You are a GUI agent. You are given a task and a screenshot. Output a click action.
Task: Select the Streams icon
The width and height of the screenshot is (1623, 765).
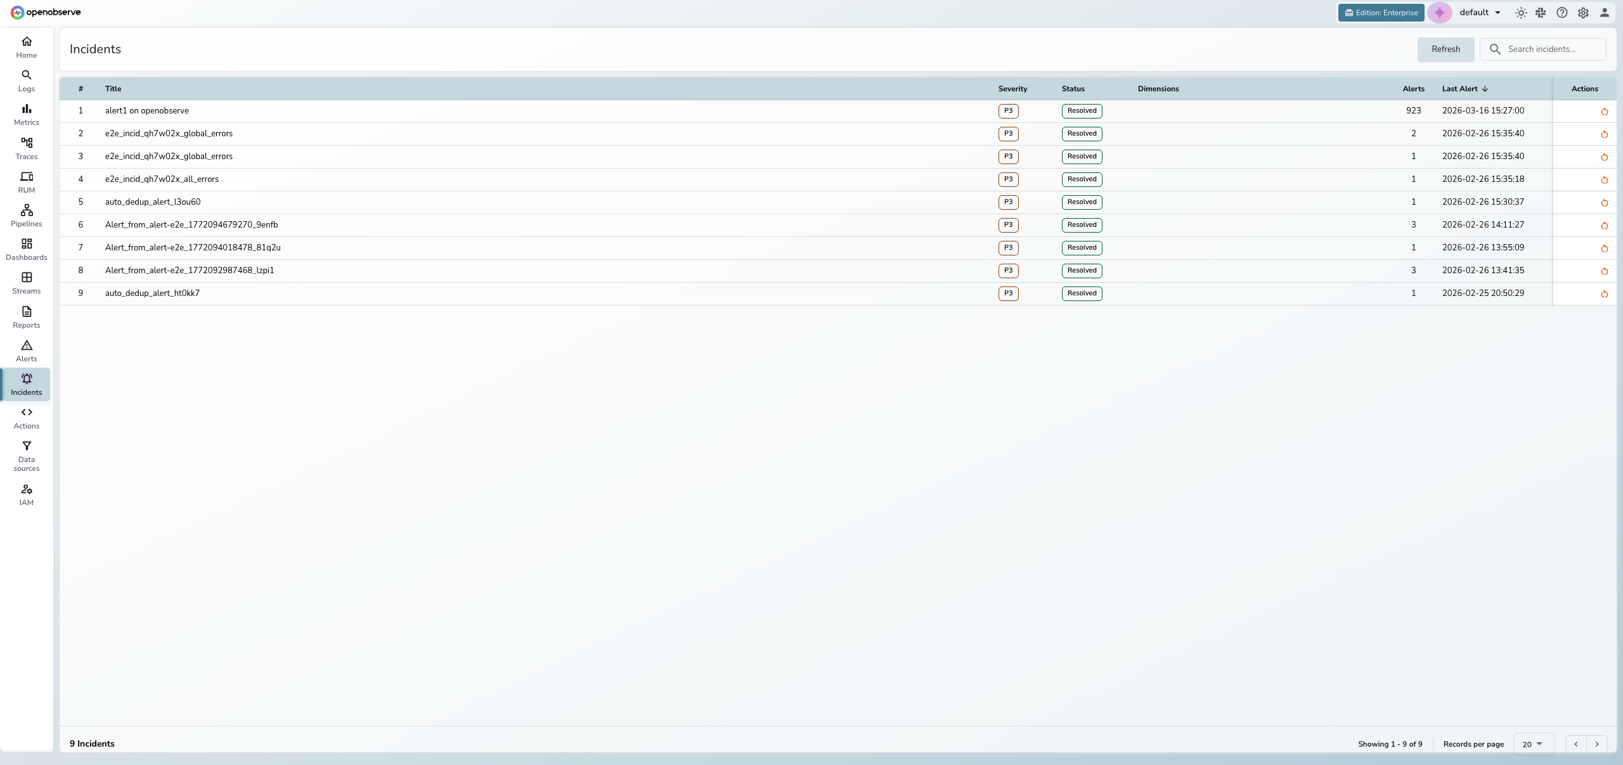pos(26,283)
